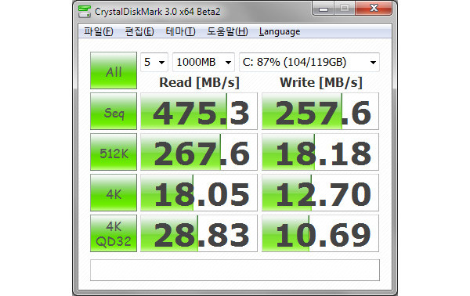Open the 테마(T) menu
Screen dimensions: 470x296
180,31
